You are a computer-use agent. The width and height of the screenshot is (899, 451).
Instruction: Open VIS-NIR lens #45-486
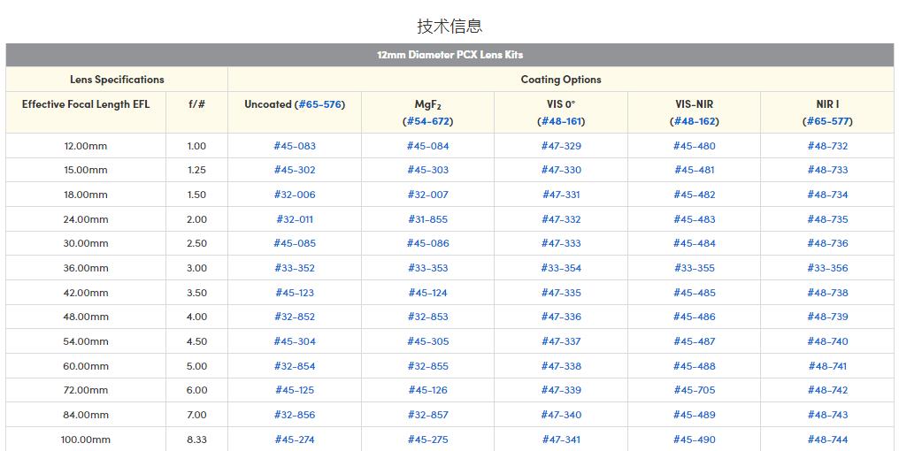pos(695,317)
